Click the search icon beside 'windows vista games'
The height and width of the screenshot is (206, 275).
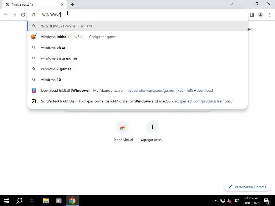click(34, 58)
